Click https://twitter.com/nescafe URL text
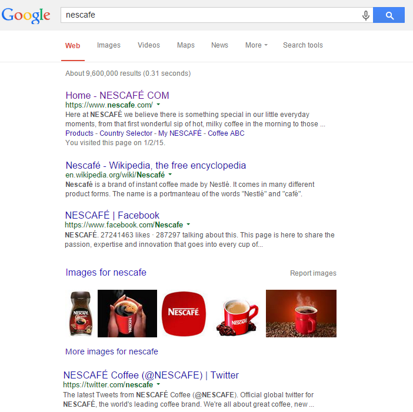The width and height of the screenshot is (413, 412). click(108, 385)
